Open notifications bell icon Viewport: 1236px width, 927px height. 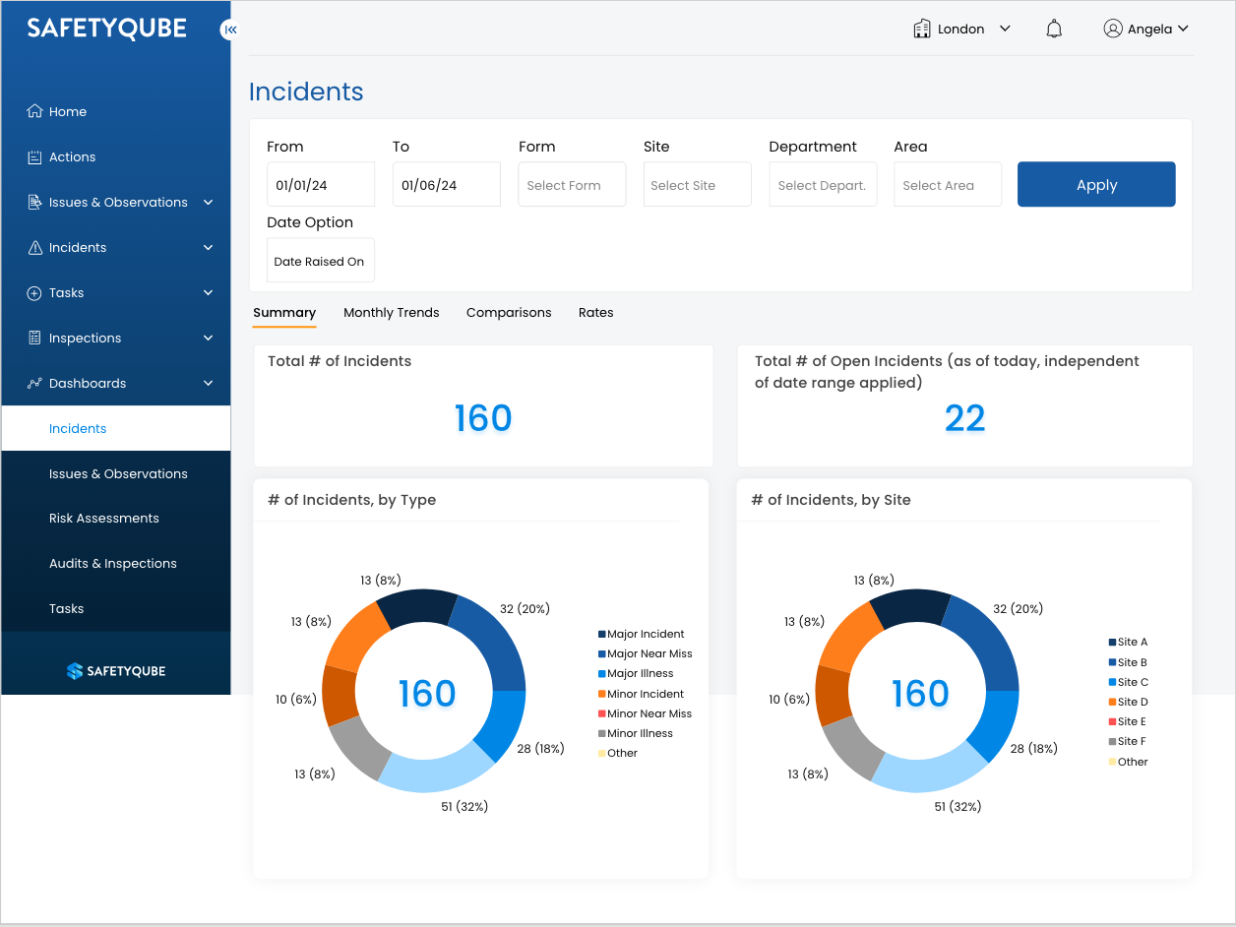pyautogui.click(x=1054, y=29)
